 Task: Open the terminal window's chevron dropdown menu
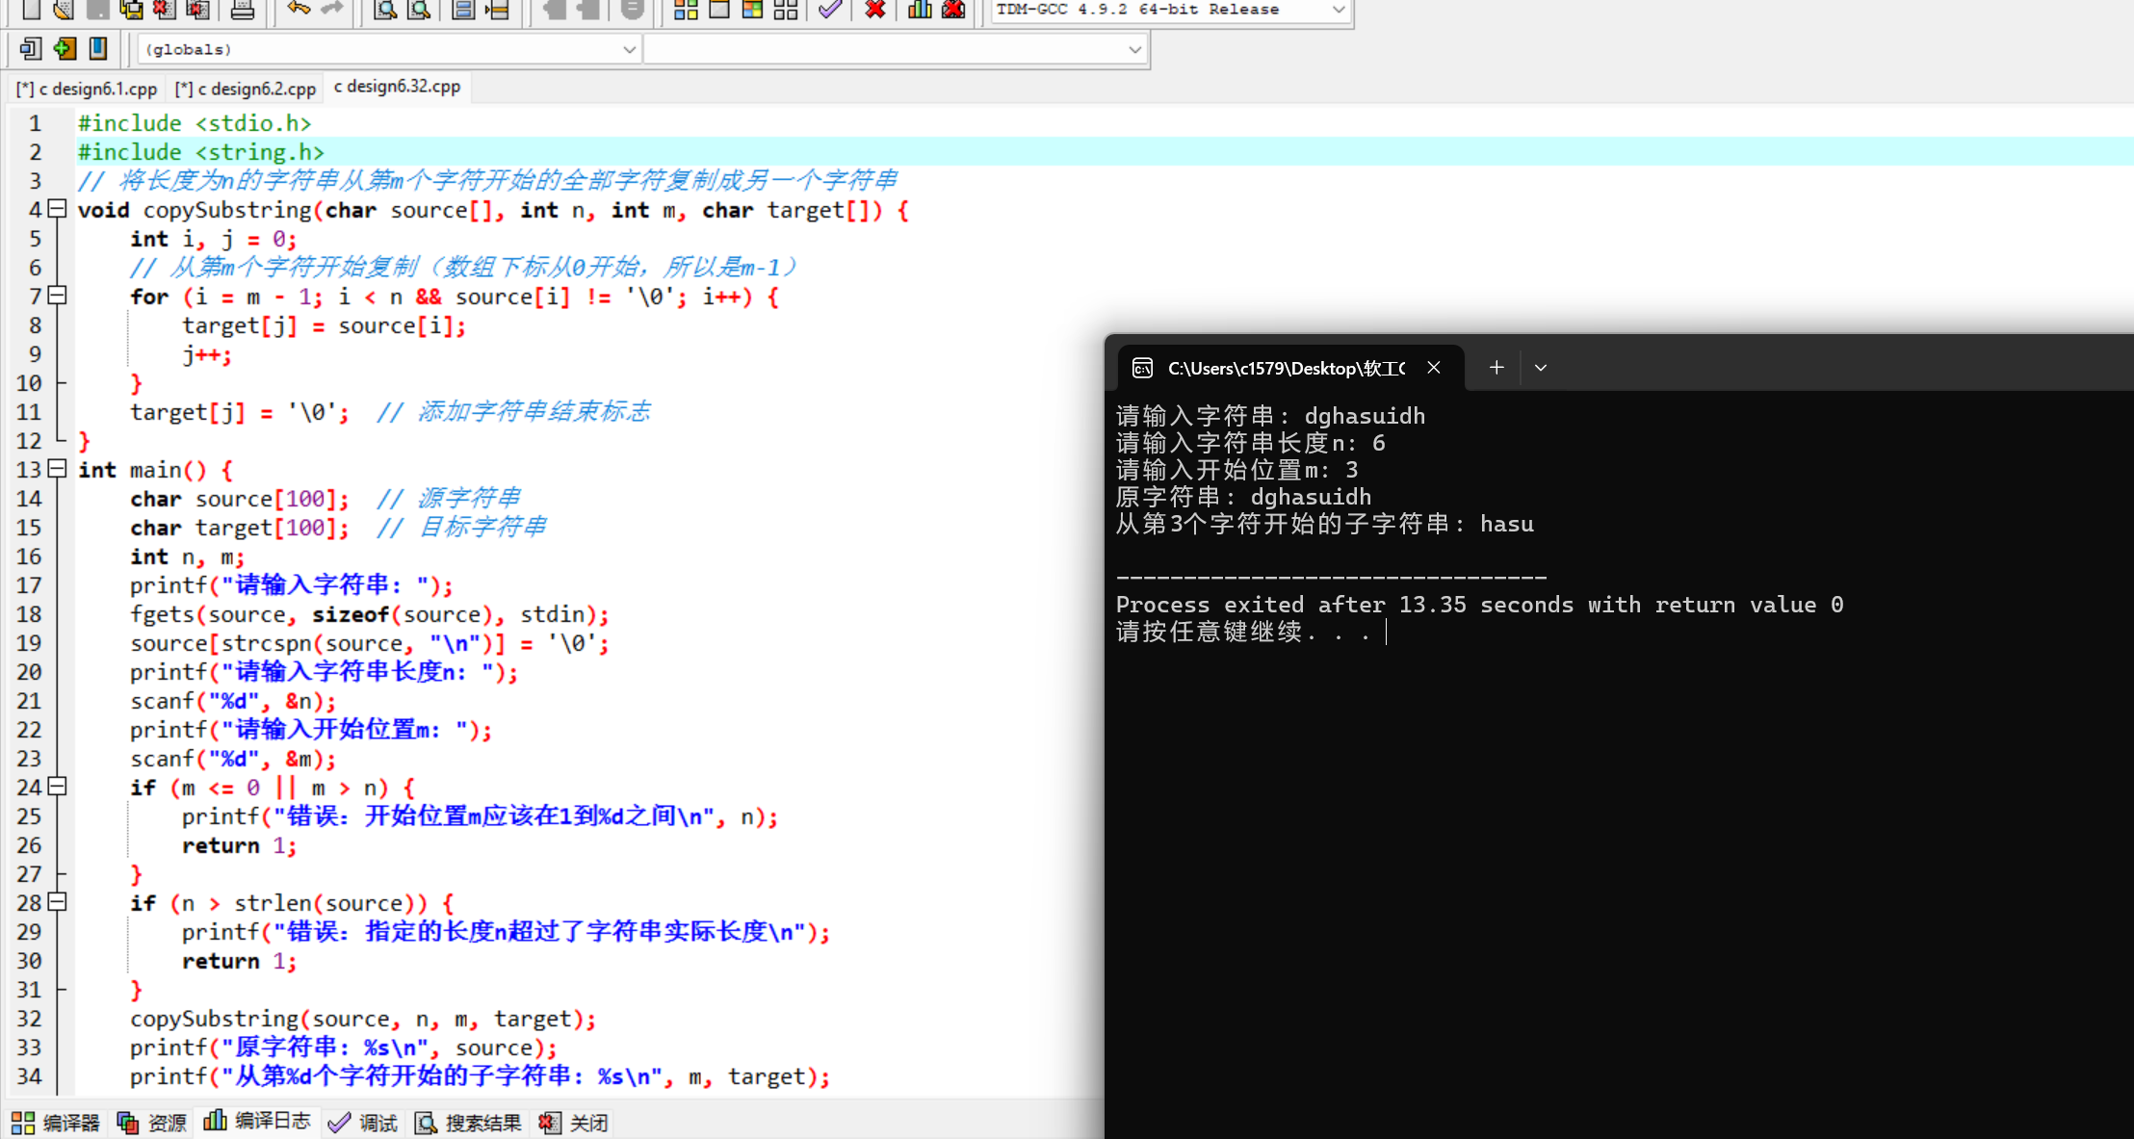click(x=1540, y=367)
